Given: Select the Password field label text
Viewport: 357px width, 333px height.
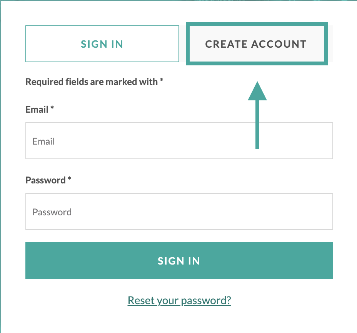Looking at the screenshot, I should (x=45, y=180).
